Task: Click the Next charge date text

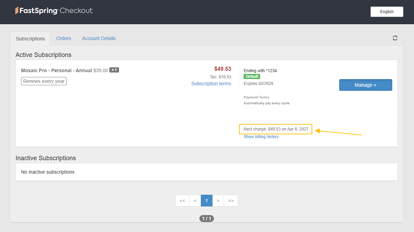Action: coord(276,129)
